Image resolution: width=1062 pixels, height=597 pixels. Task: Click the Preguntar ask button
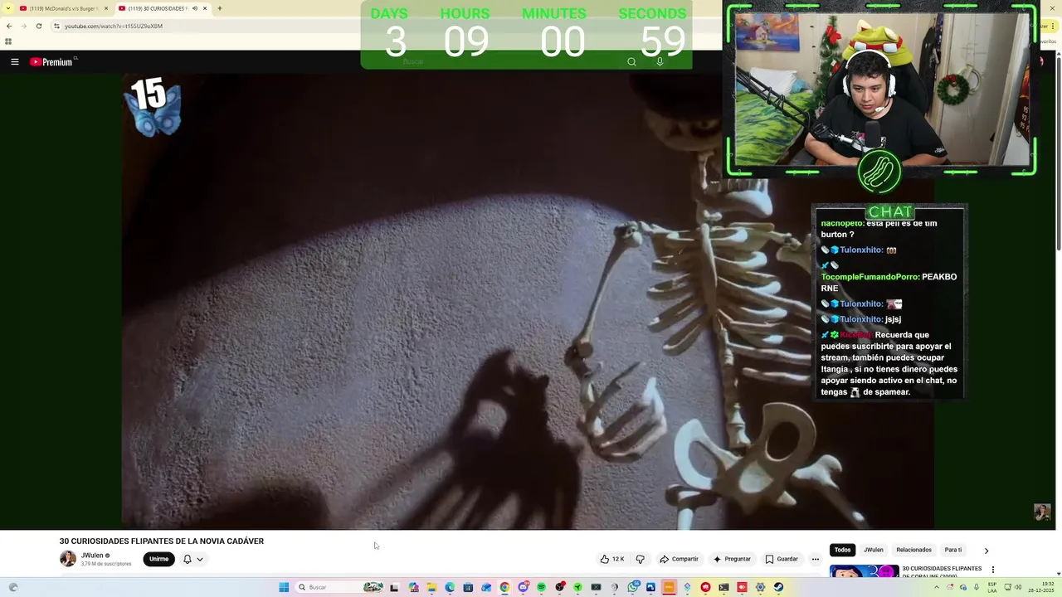732,559
